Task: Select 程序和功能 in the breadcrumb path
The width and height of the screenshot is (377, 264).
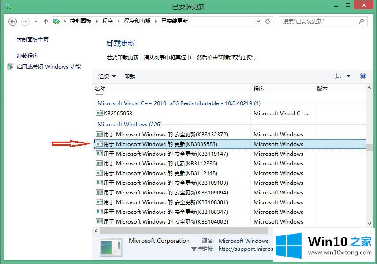Action: click(137, 21)
